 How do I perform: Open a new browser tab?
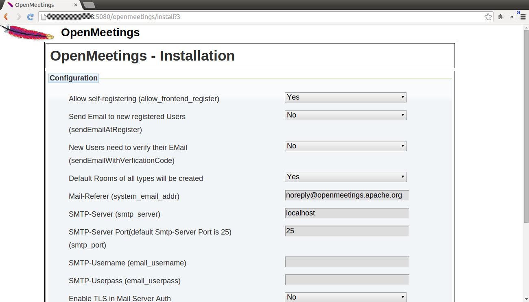coord(89,5)
